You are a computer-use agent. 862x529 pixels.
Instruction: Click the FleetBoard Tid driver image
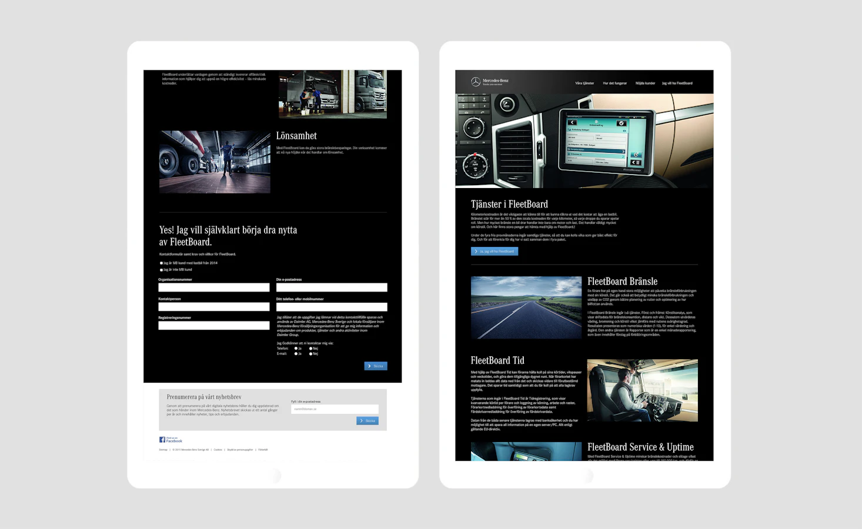643,391
